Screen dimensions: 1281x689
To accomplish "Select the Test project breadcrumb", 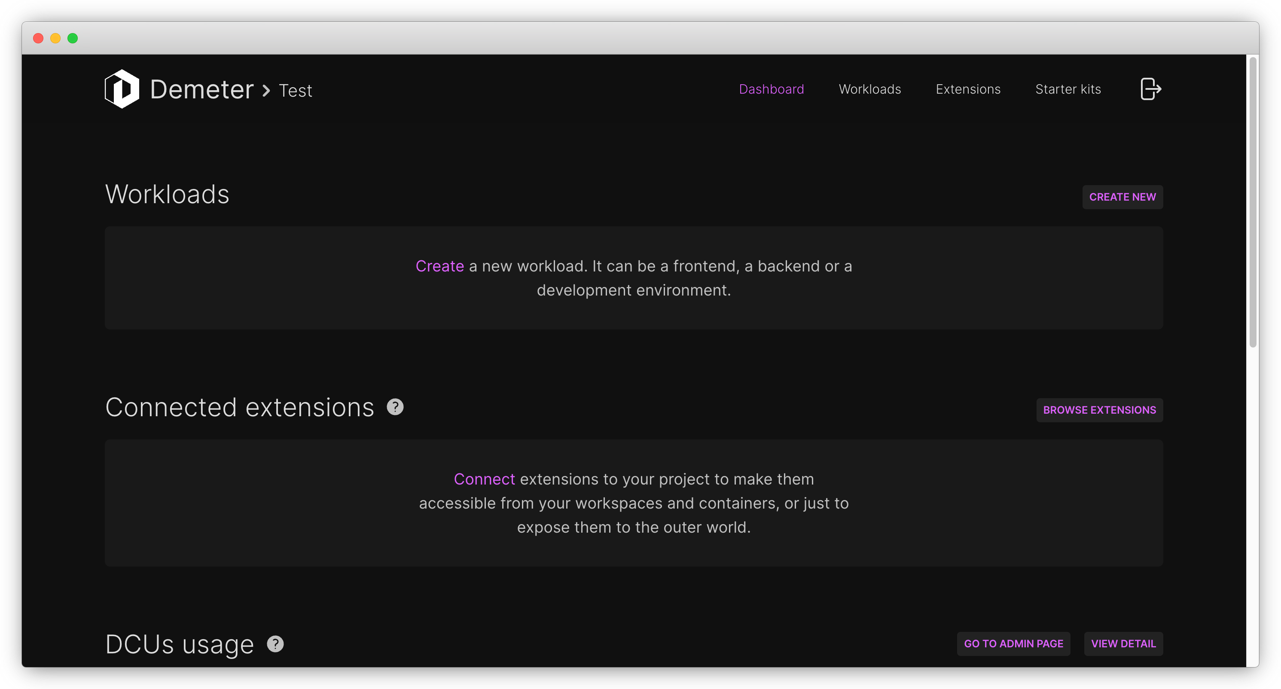I will (296, 91).
